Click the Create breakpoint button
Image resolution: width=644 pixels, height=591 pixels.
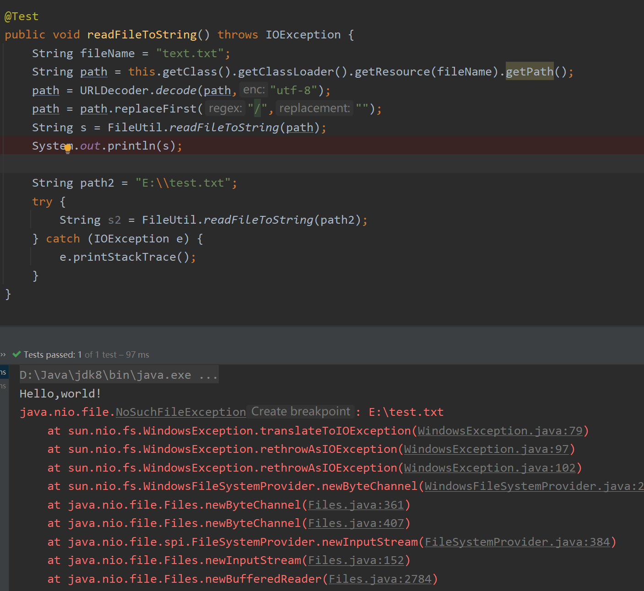(x=301, y=412)
